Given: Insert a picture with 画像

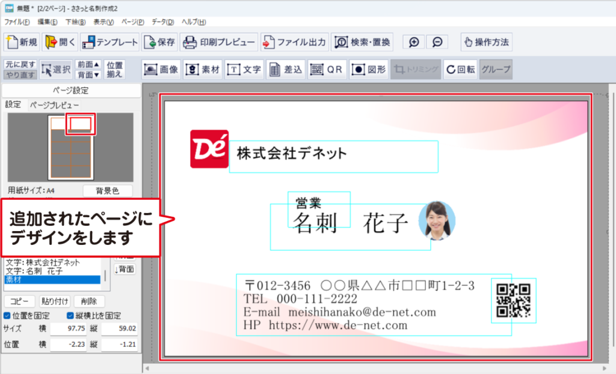Looking at the screenshot, I should 161,70.
